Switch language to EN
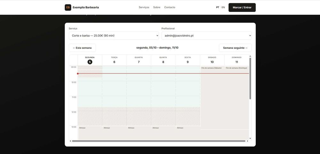This screenshot has width=320, height=154. [x=223, y=7]
